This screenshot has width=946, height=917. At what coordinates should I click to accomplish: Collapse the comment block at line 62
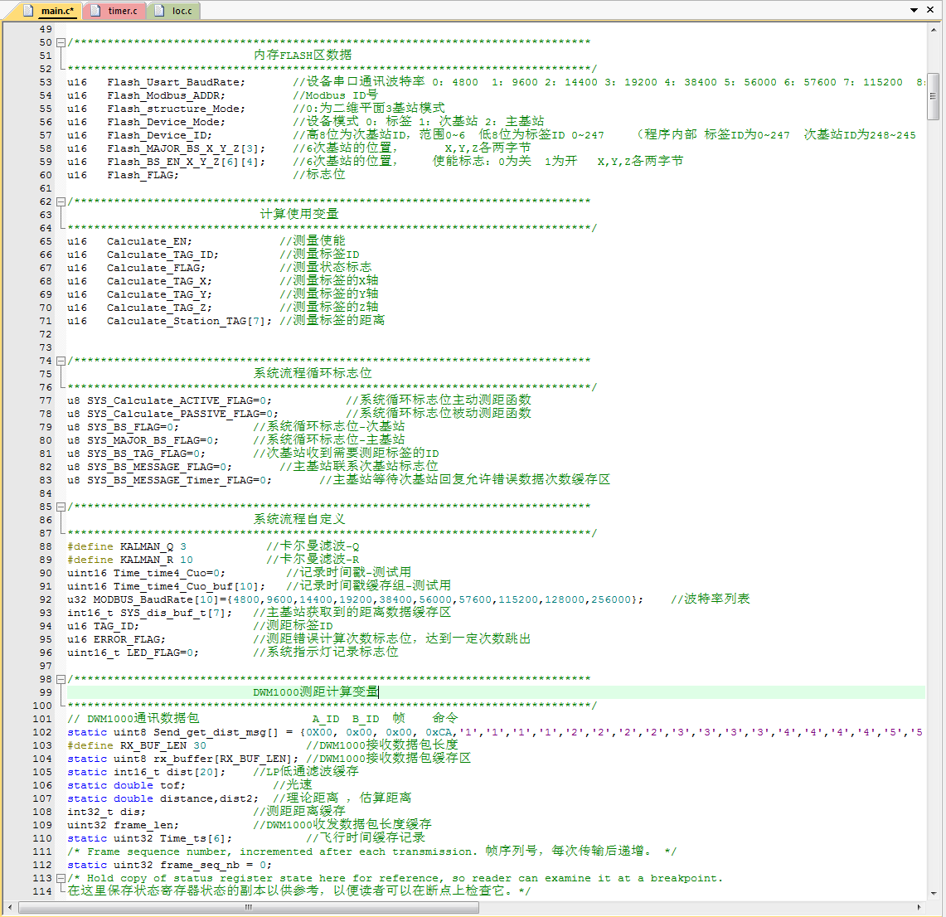pos(61,201)
